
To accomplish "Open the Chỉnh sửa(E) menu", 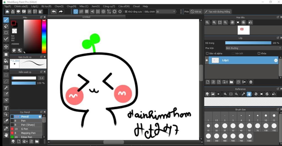I will [x=21, y=6].
